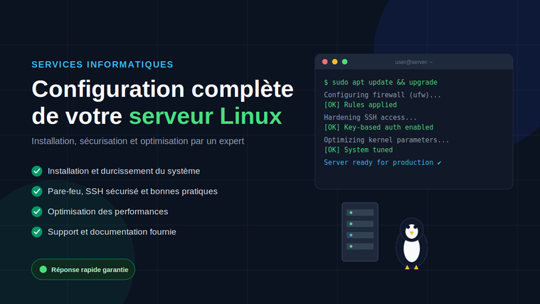
Task: Click the [OK] System tuned line
Action: [x=358, y=150]
